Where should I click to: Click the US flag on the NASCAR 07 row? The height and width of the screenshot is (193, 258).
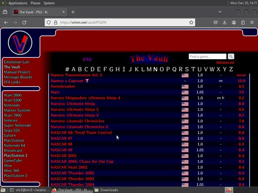tap(185, 138)
